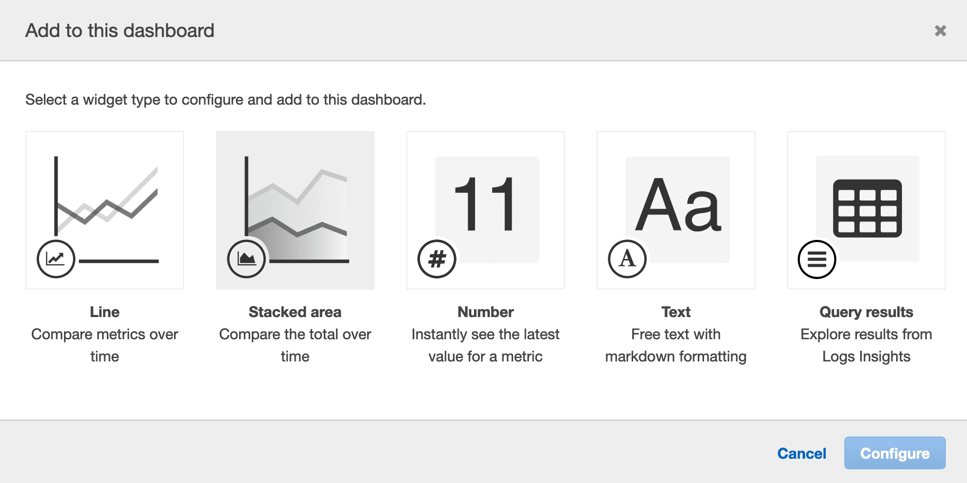Click the '11' preview on Number widget

[x=486, y=208]
